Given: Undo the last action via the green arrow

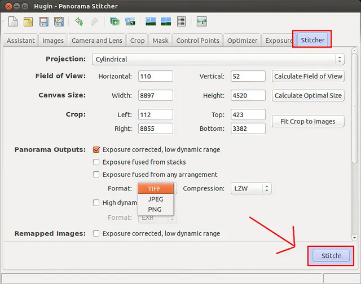Looking at the screenshot, I should point(78,22).
